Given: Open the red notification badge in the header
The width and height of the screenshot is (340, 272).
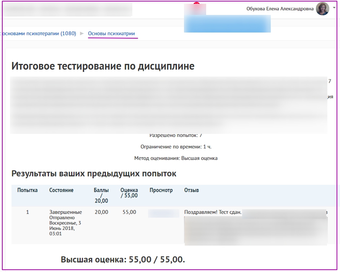Looking at the screenshot, I should [197, 4].
